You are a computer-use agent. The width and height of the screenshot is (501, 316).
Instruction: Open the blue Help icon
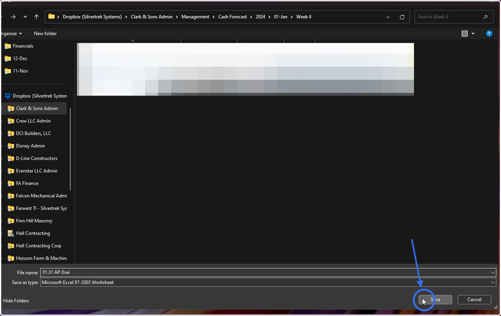coord(489,34)
